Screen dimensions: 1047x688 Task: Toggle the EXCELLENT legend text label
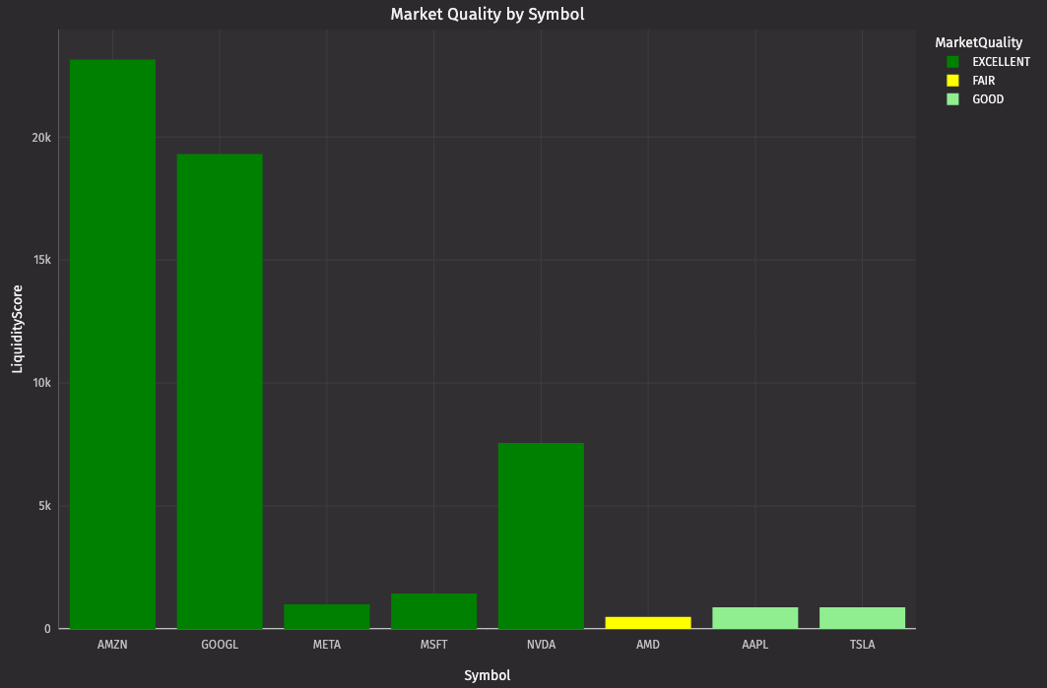(x=1001, y=62)
